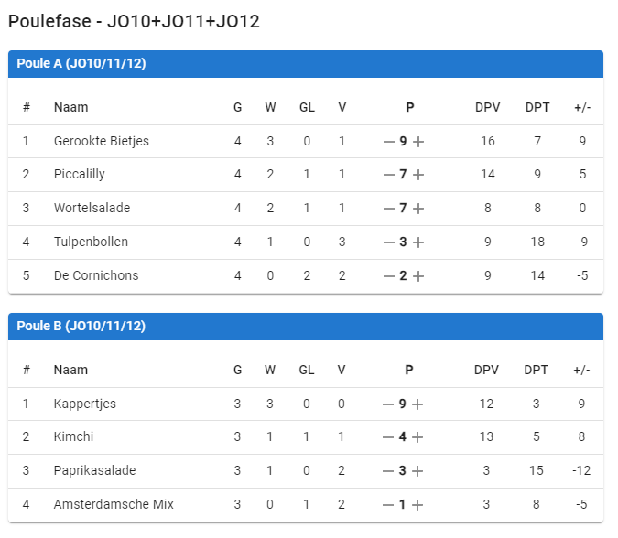Click plus icon for Amsterdamsche Mix
618x538 pixels.
[x=418, y=505]
